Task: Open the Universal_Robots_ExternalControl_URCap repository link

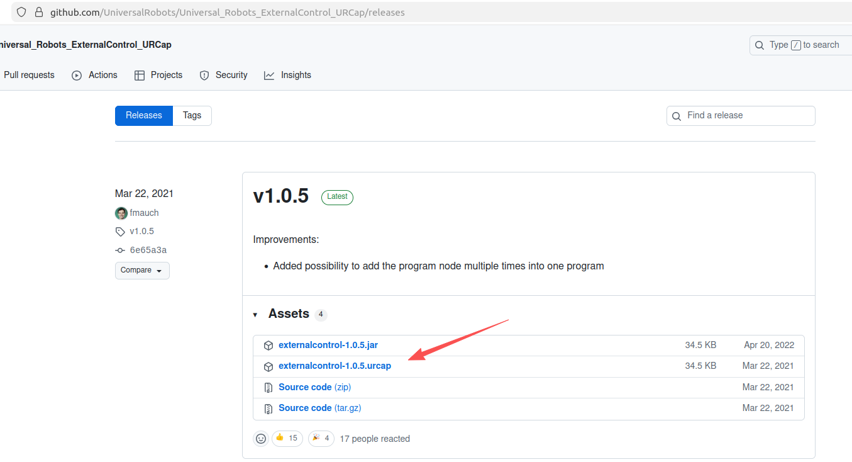Action: coord(84,45)
